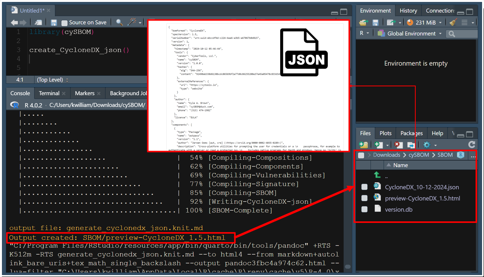
Task: Close the Terminal tab
Action: [x=64, y=93]
